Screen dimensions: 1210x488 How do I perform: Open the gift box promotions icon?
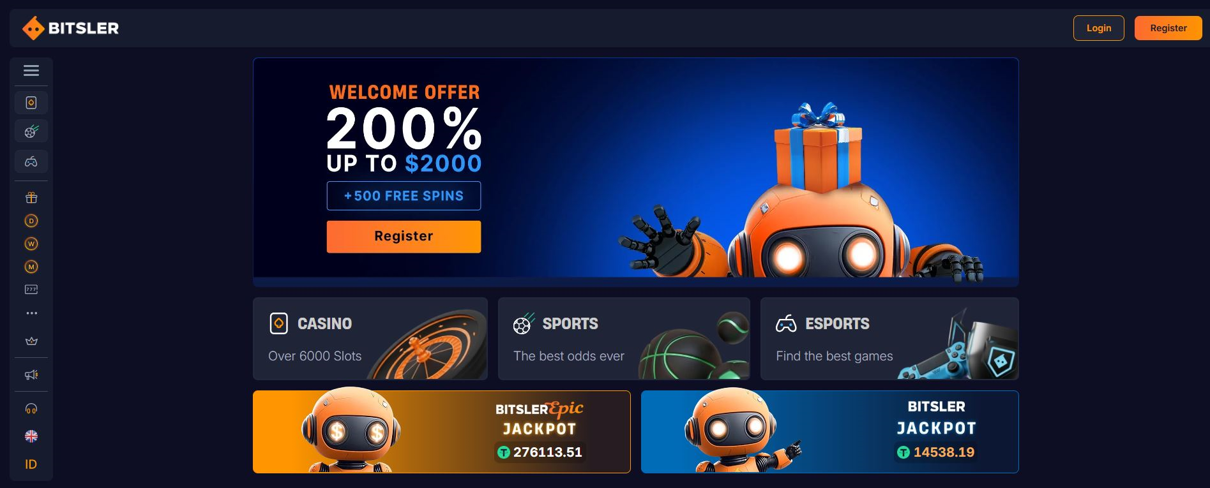coord(31,198)
